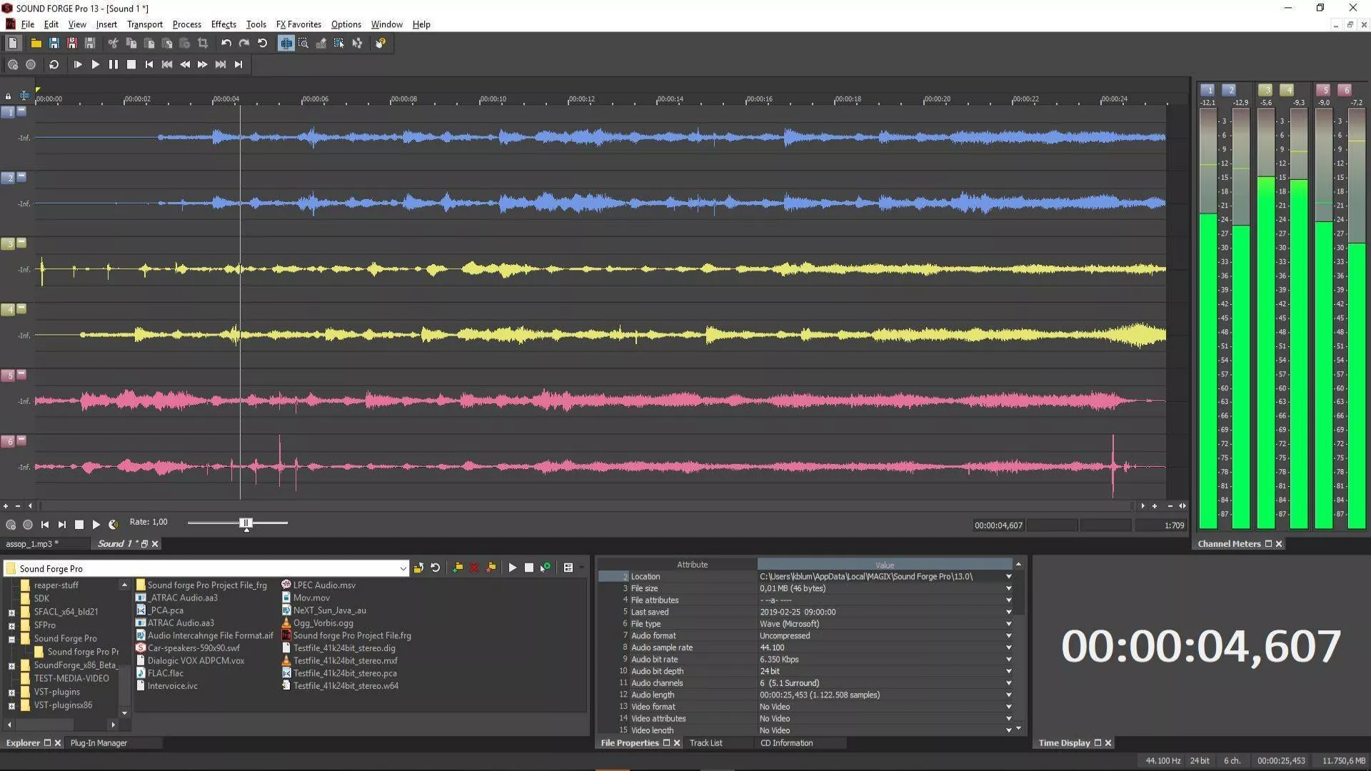Select the FLAC.flac file in Explorer

click(165, 673)
